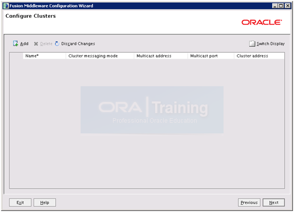Screen dimensions: 294x212
Task: Select the Discard Changes text
Action: [78, 44]
